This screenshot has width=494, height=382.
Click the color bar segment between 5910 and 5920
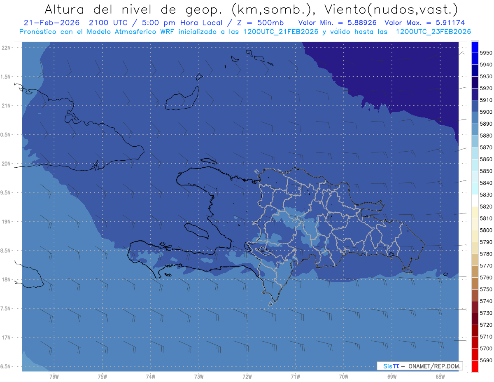click(475, 94)
